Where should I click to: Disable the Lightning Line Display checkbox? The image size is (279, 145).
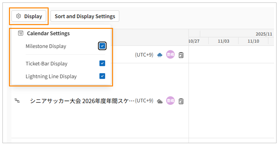[x=102, y=76]
